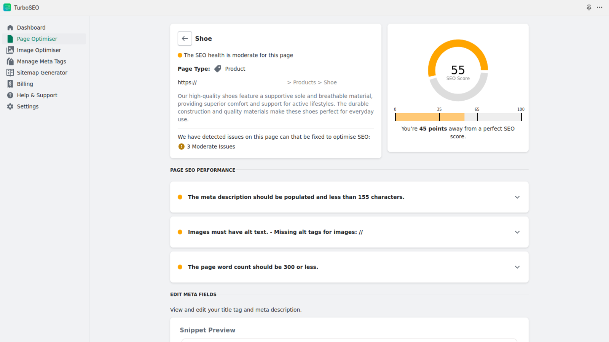Open TurboSEO Settings
The image size is (609, 342).
(27, 106)
